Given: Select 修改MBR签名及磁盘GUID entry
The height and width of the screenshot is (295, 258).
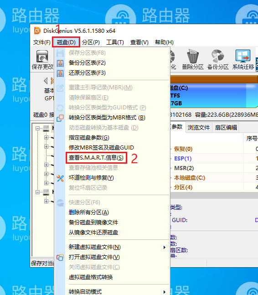Looking at the screenshot, I should tap(101, 148).
